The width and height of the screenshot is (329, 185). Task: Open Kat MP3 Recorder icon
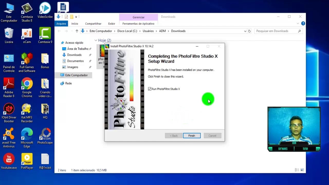click(x=27, y=113)
